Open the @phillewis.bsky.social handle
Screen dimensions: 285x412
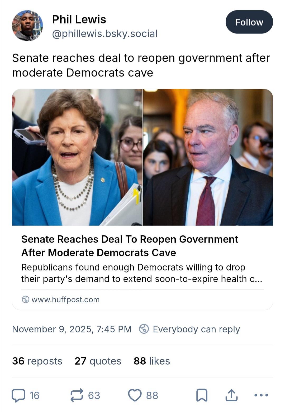pyautogui.click(x=104, y=34)
